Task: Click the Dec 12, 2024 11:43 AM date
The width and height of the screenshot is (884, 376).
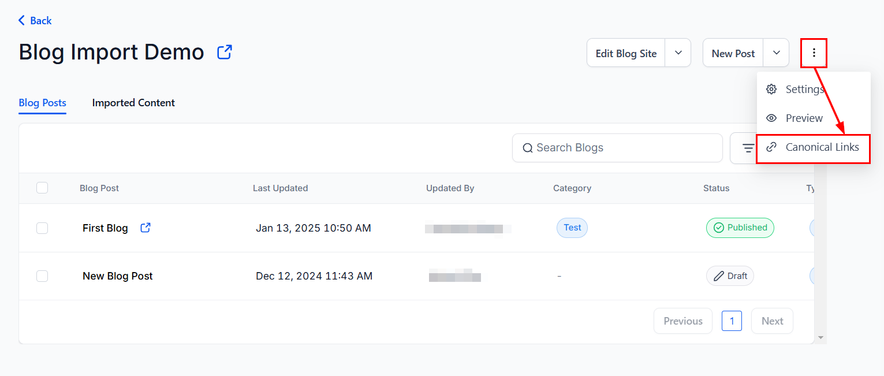Action: point(314,276)
